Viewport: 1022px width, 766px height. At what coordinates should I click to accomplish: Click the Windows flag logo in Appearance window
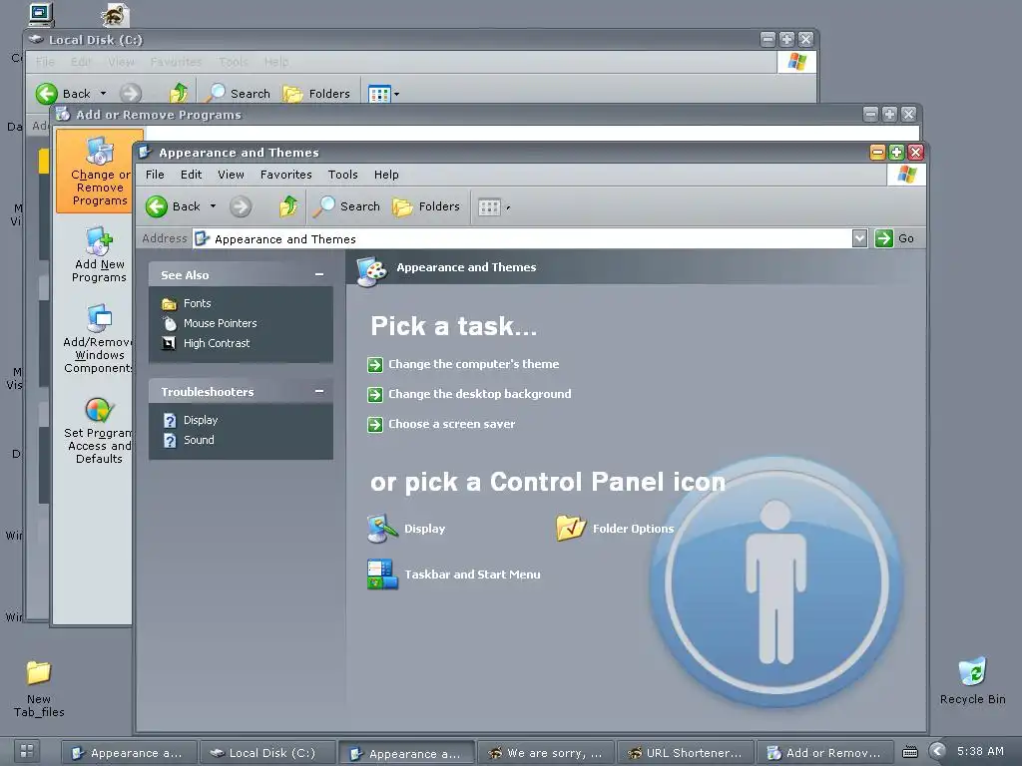click(906, 175)
